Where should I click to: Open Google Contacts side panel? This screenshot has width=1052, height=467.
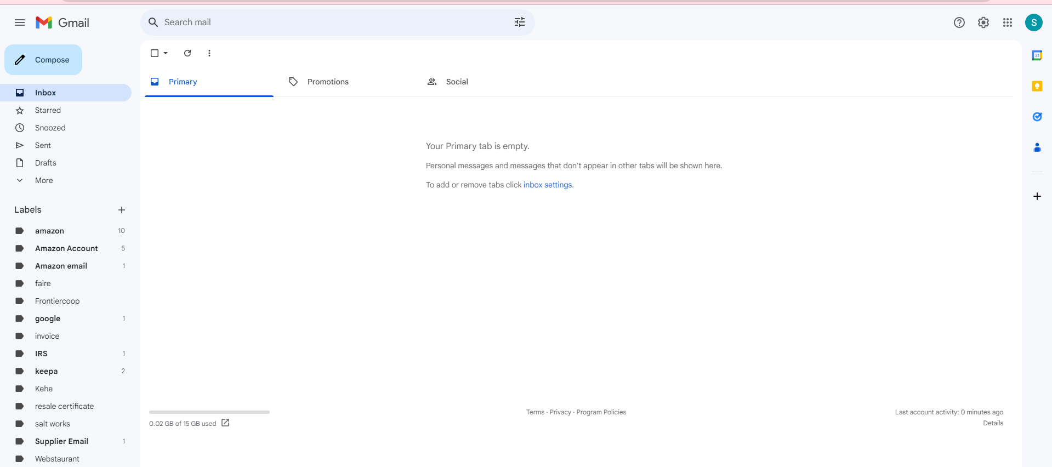click(x=1037, y=147)
